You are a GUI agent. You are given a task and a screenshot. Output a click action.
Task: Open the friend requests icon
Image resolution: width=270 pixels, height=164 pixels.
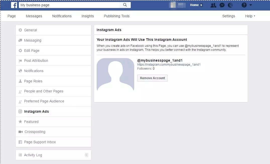point(213,5)
